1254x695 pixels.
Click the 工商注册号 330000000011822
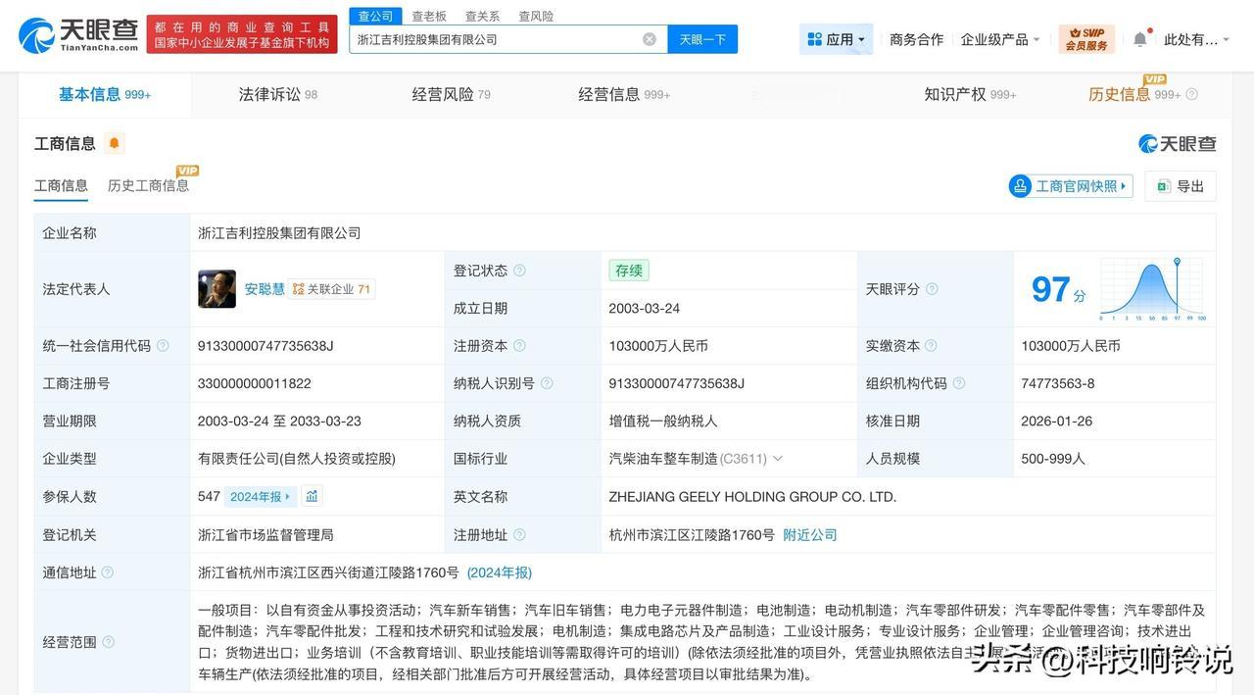pyautogui.click(x=255, y=383)
